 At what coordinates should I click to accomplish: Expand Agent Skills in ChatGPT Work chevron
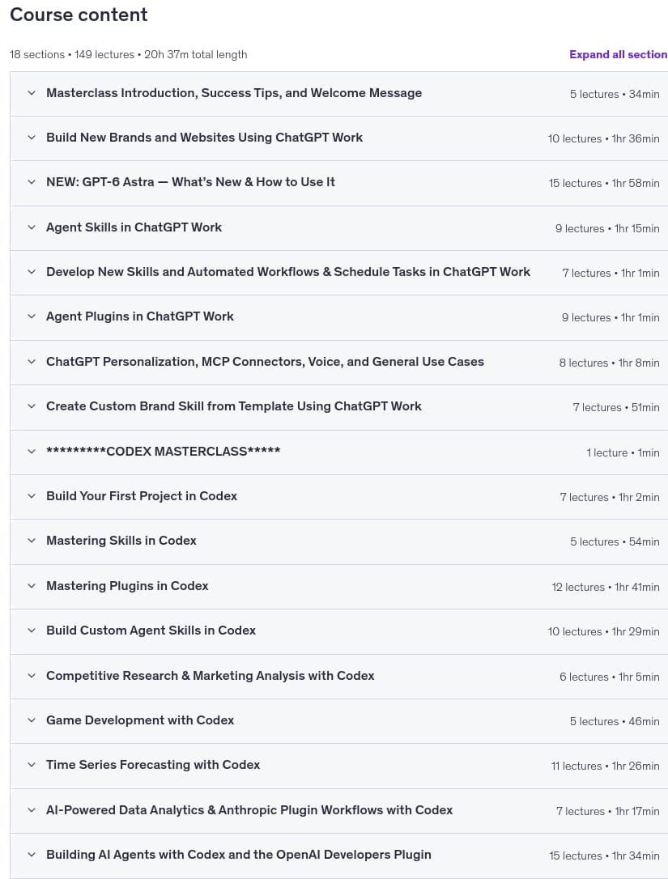[32, 227]
